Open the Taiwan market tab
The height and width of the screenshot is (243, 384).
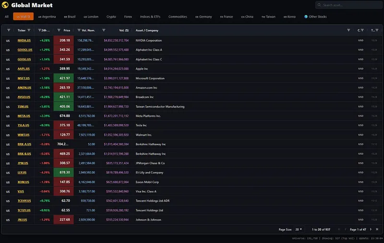tap(268, 17)
